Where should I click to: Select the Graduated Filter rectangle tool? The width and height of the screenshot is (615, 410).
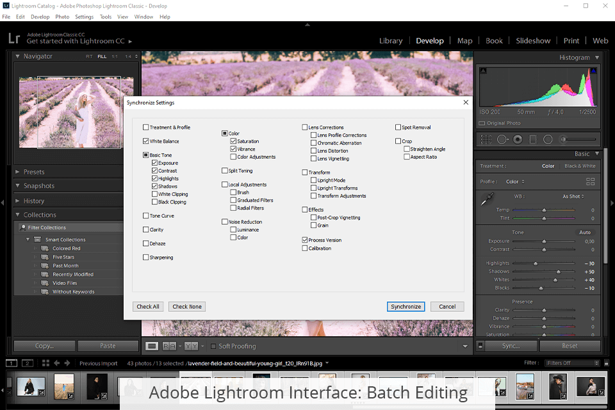(x=532, y=139)
